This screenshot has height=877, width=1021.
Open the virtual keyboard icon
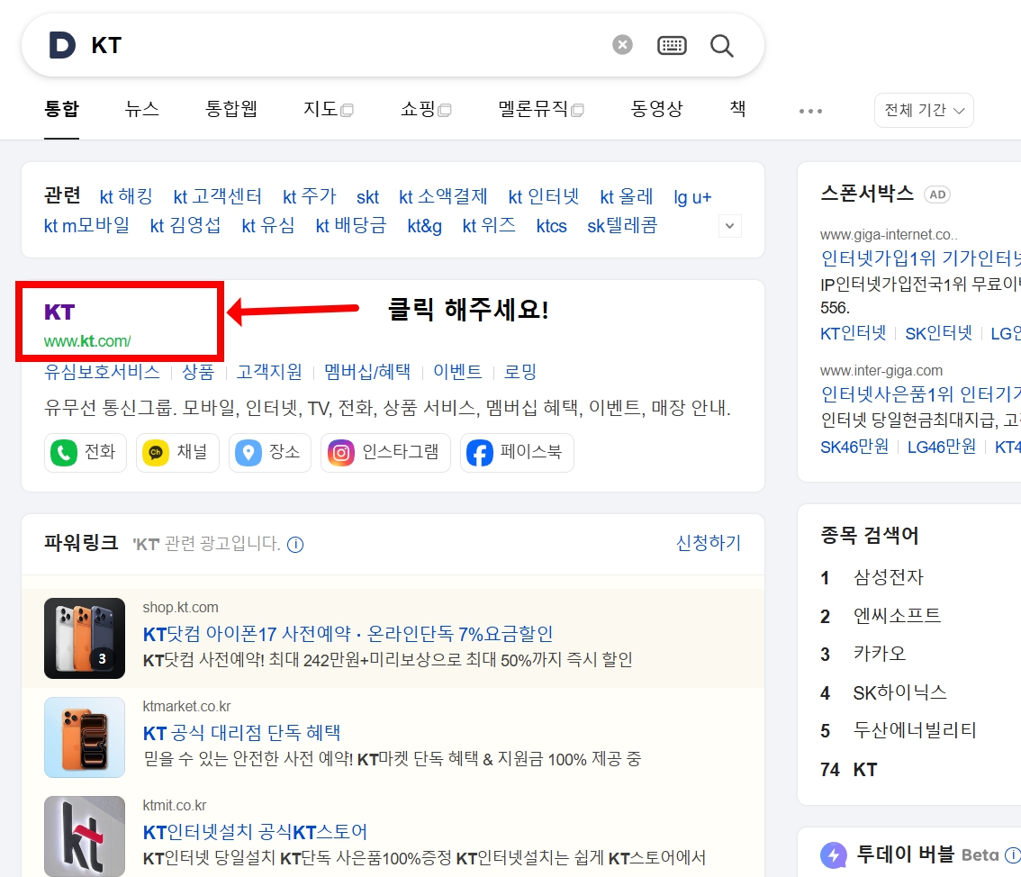click(x=672, y=45)
